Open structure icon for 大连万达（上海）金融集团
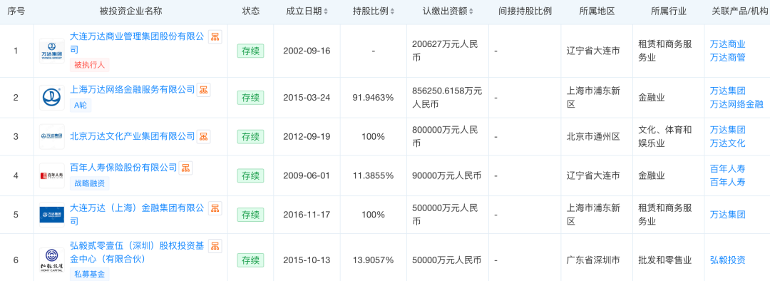770x281 pixels. (x=215, y=208)
